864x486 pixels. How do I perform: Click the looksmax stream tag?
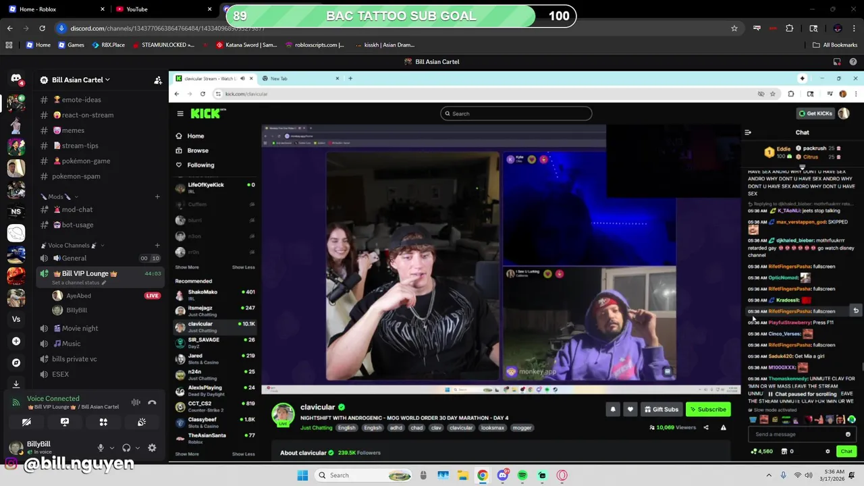[493, 427]
